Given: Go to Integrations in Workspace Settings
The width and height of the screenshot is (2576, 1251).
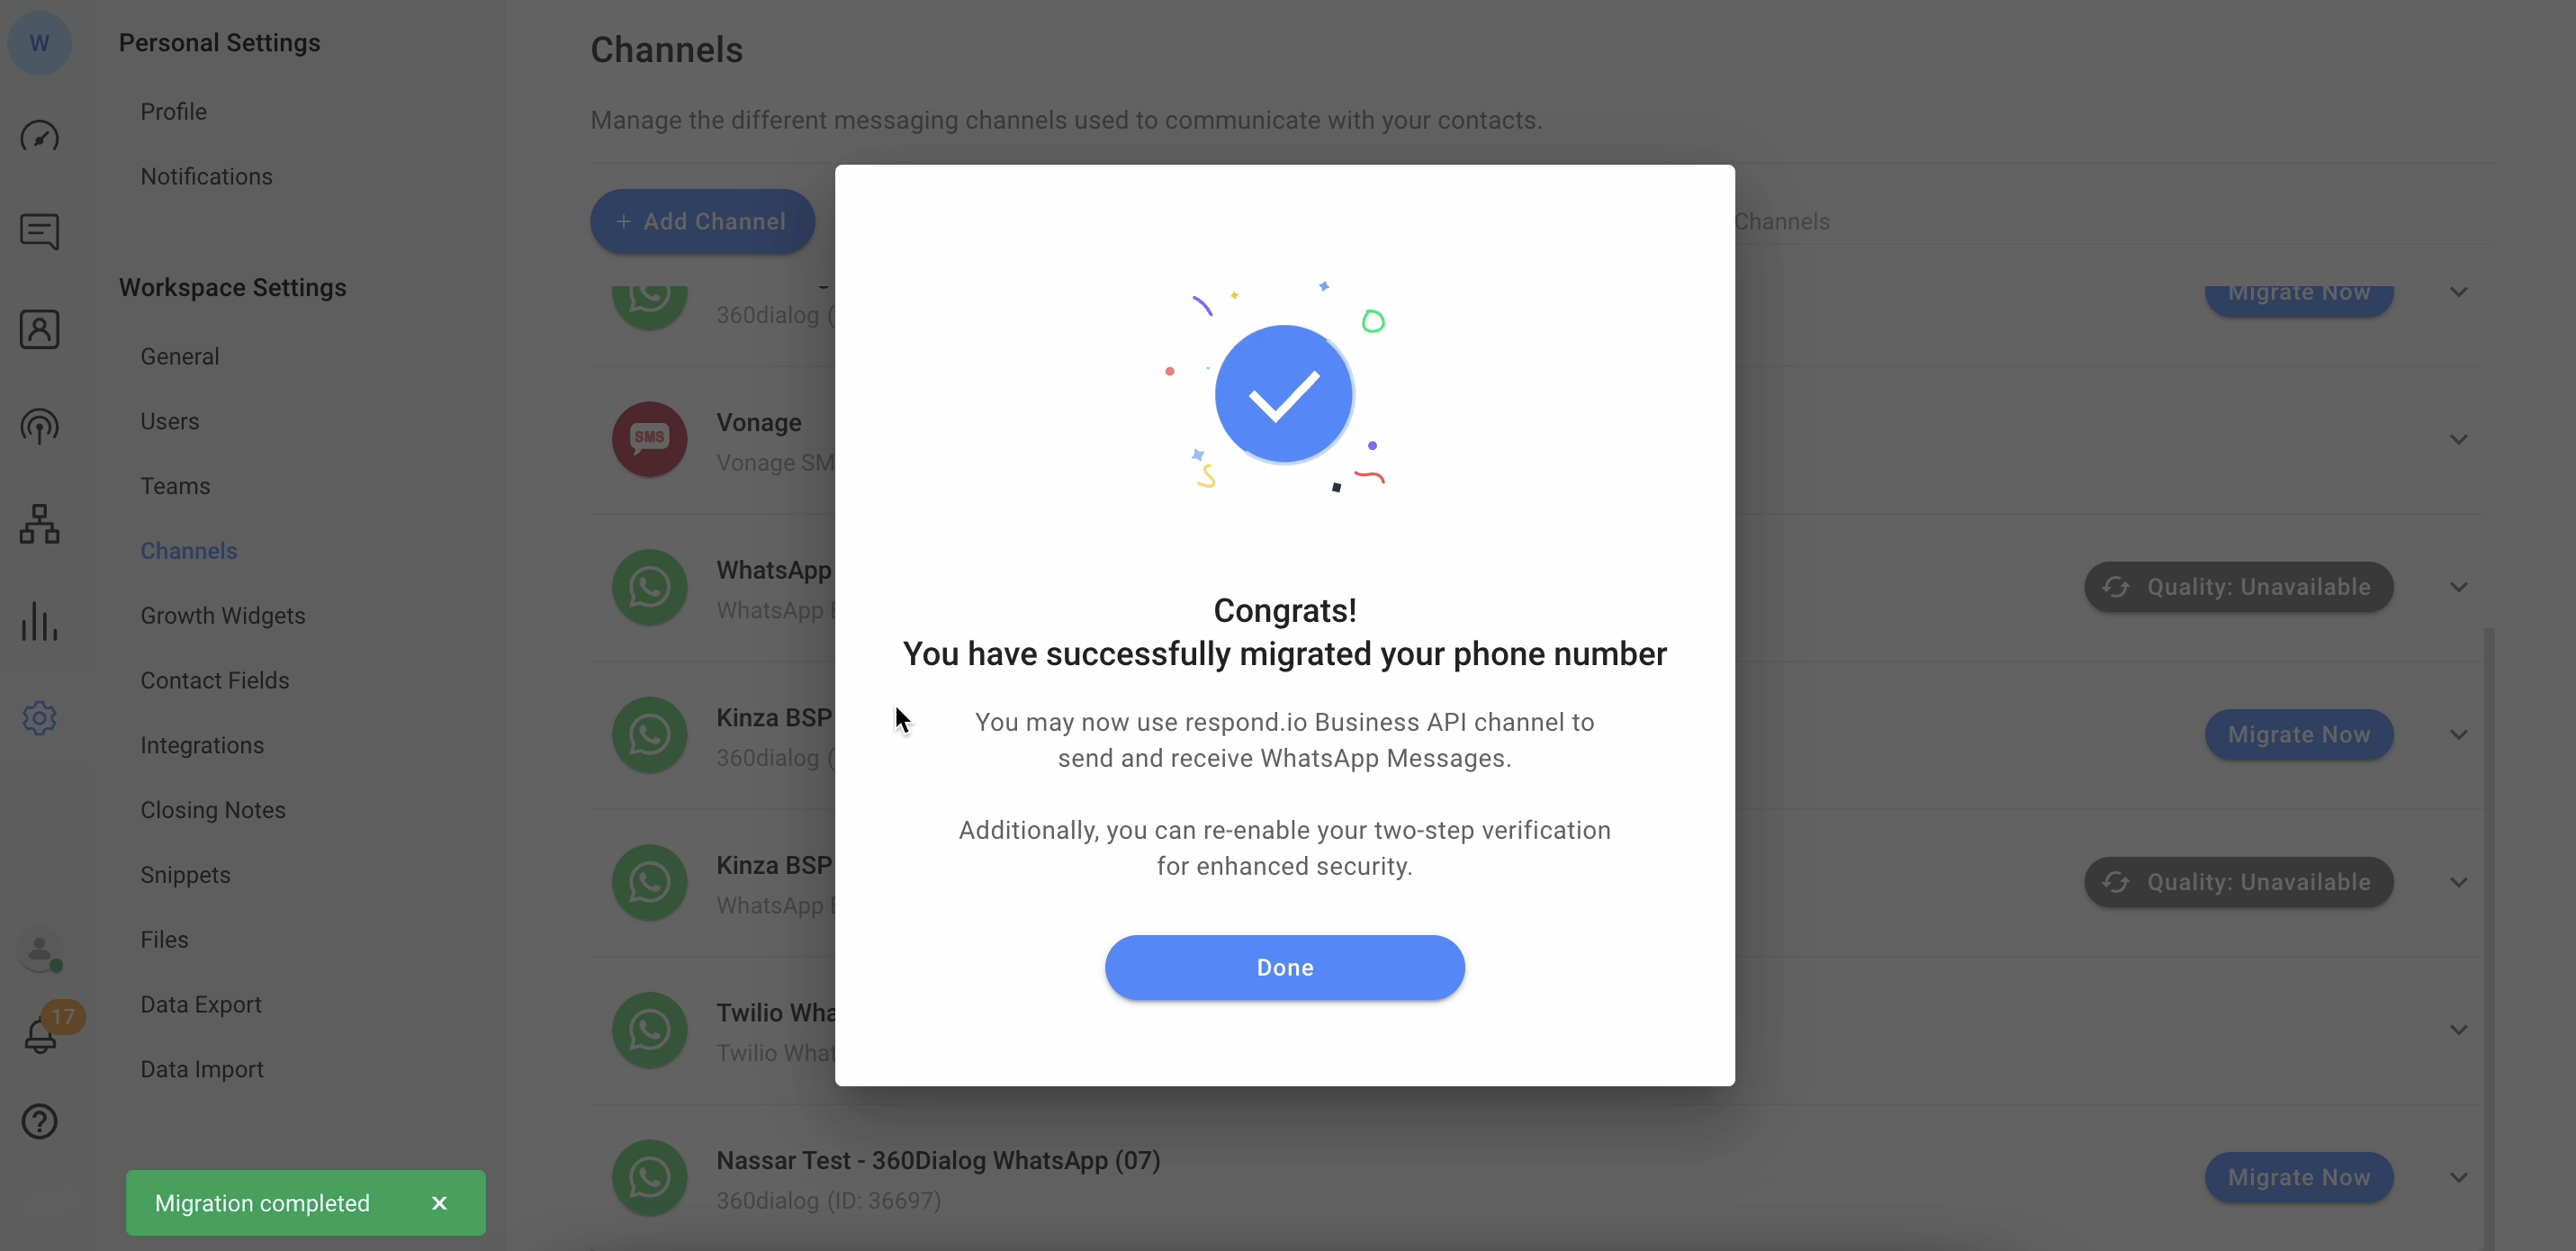Looking at the screenshot, I should point(202,746).
